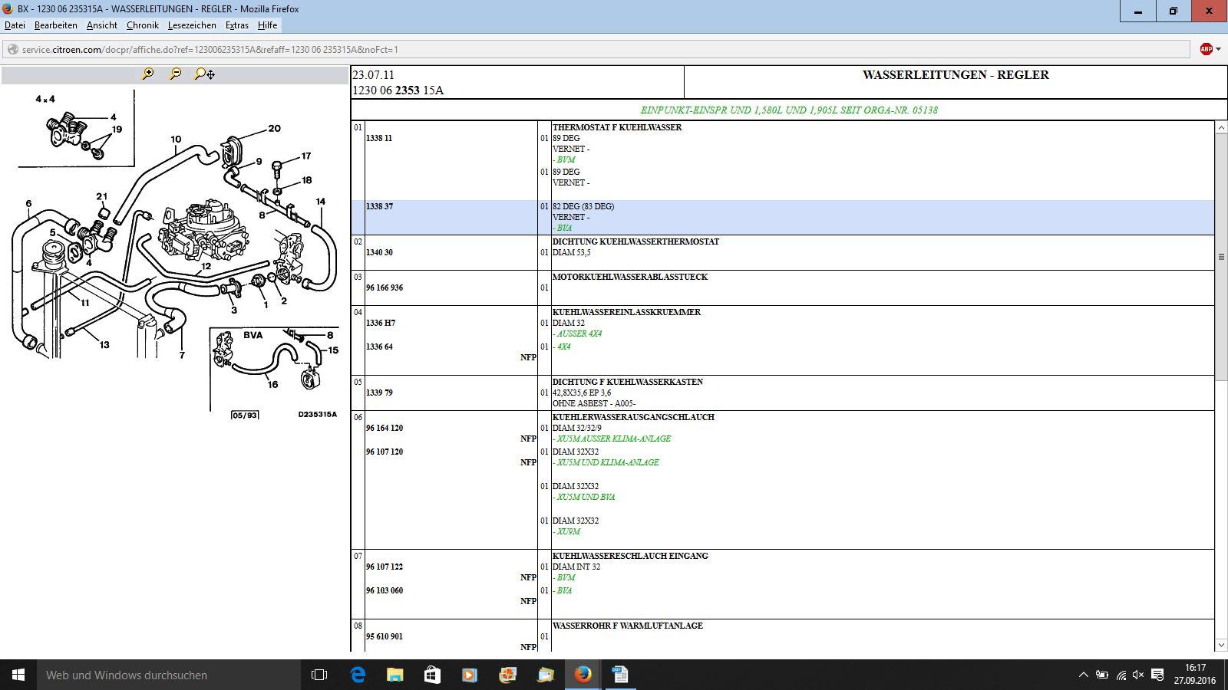Open the Windows Store taskbar icon
This screenshot has width=1228, height=690.
pos(432,675)
